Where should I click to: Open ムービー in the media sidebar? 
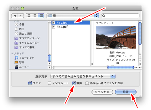click(22, 67)
